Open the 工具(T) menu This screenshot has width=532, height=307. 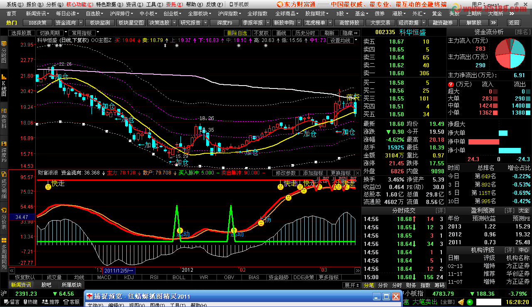coord(154,4)
